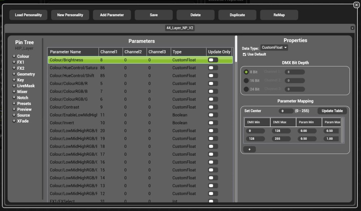Image resolution: width=361 pixels, height=211 pixels.
Task: Toggle Update Only for Colour/HueControl/Shift
Action: [x=213, y=76]
